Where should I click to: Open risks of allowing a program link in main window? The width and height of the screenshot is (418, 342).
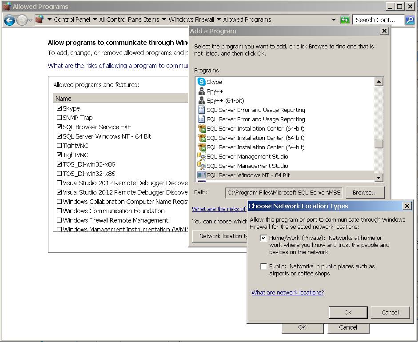(118, 66)
